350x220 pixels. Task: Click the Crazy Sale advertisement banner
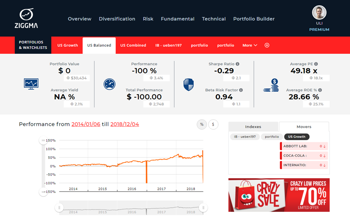tap(279, 195)
